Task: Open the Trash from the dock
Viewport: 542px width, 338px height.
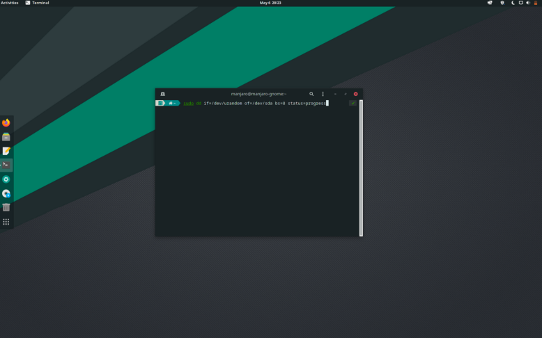Action: click(x=6, y=207)
